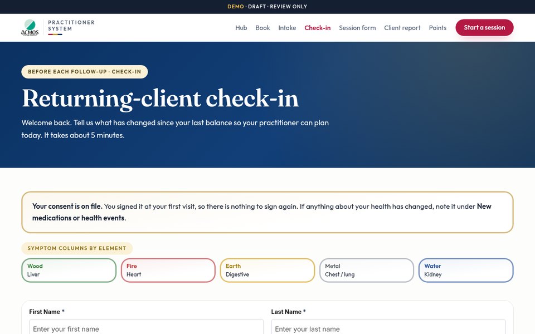
Task: Click the Your consent is on file notice
Action: click(x=267, y=212)
